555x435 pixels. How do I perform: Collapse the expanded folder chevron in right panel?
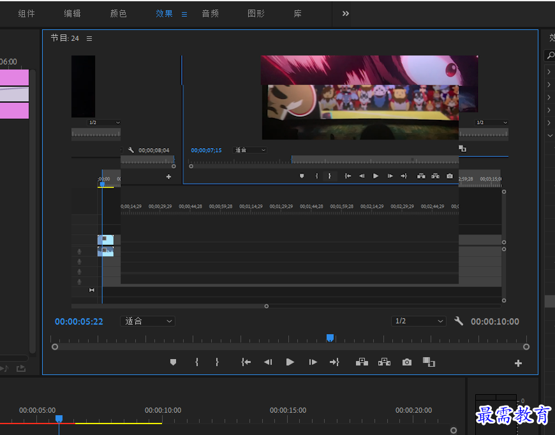[549, 136]
